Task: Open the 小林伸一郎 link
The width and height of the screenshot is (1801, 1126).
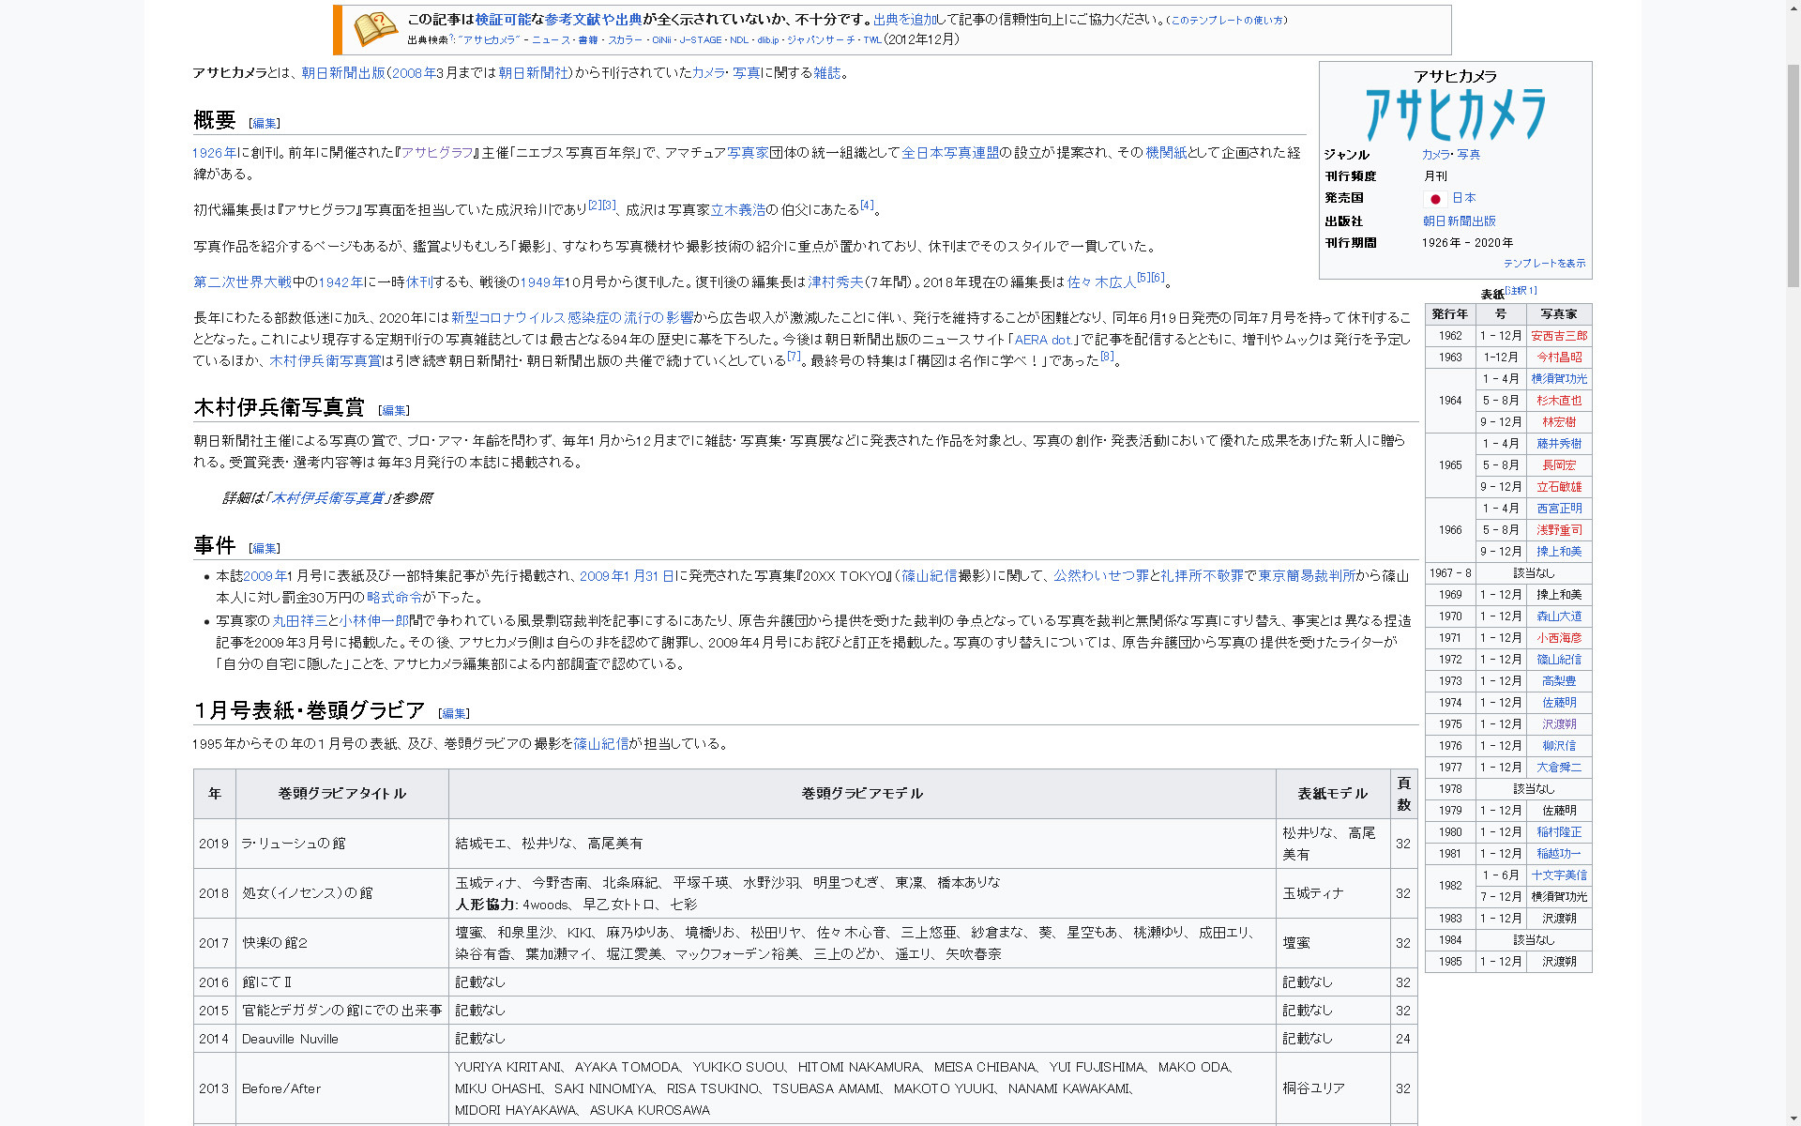Action: (x=374, y=621)
